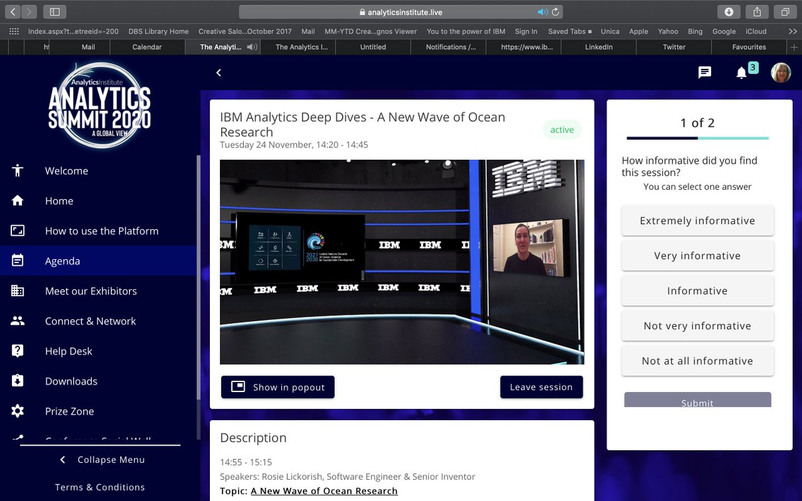Click the analyticsinstitute.live address bar
The height and width of the screenshot is (501, 802).
pyautogui.click(x=401, y=12)
